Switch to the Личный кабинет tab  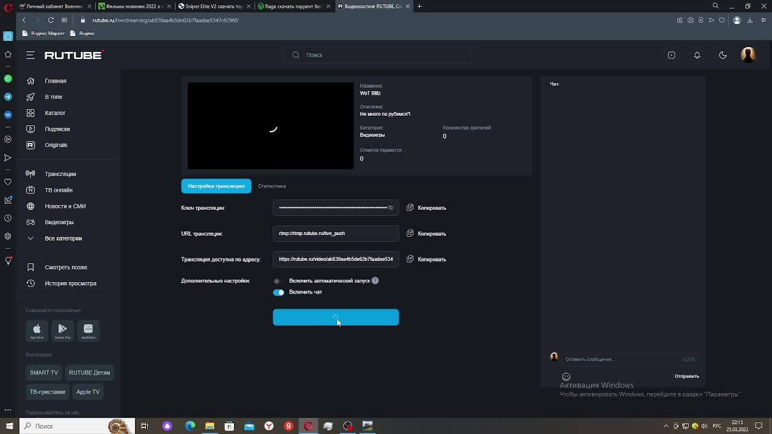(55, 6)
